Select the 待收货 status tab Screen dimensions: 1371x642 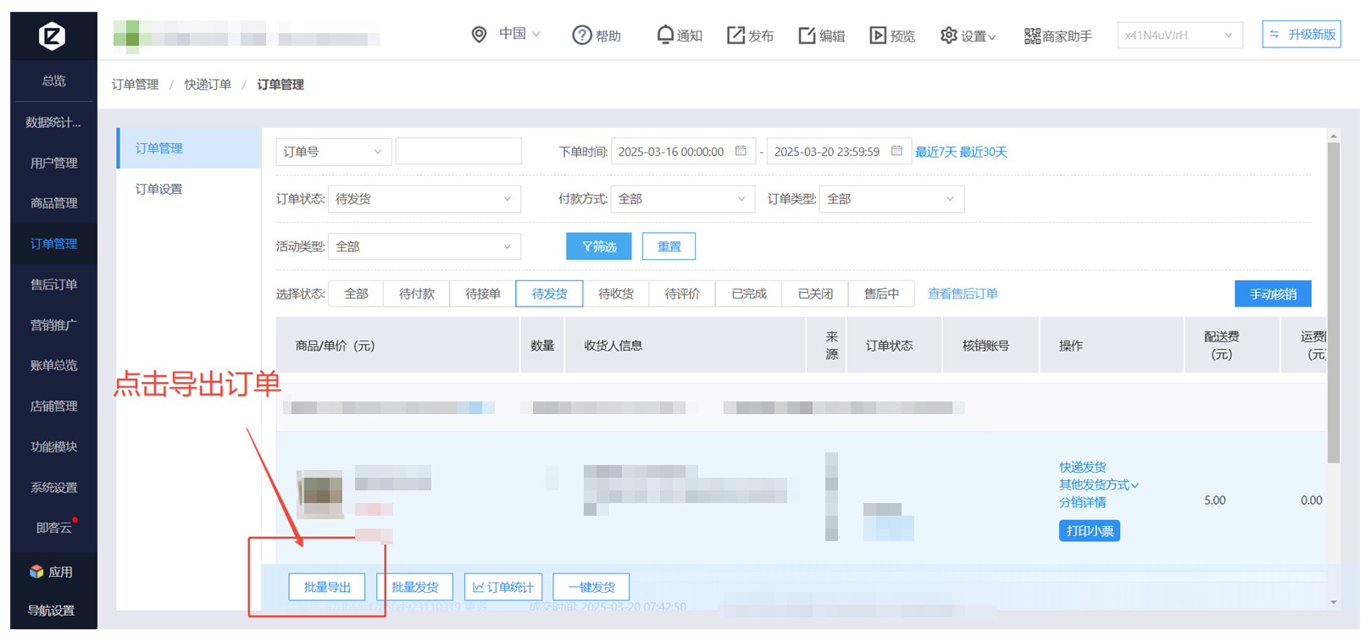tap(616, 293)
